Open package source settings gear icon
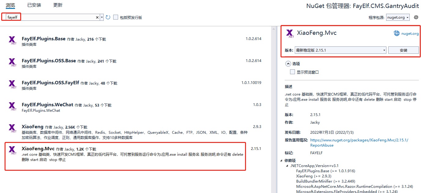The image size is (421, 193). click(416, 17)
